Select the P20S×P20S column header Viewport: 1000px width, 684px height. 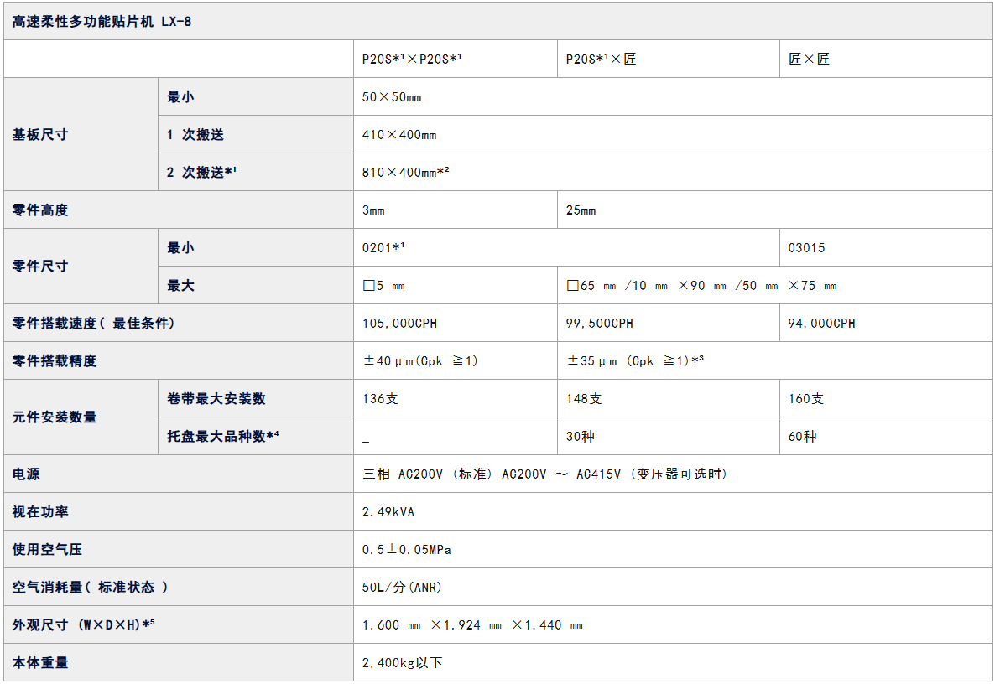pos(414,60)
